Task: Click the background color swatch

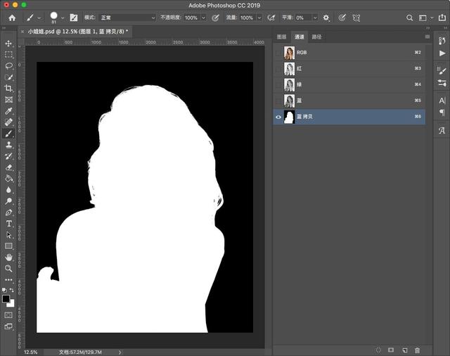Action: coord(11,305)
